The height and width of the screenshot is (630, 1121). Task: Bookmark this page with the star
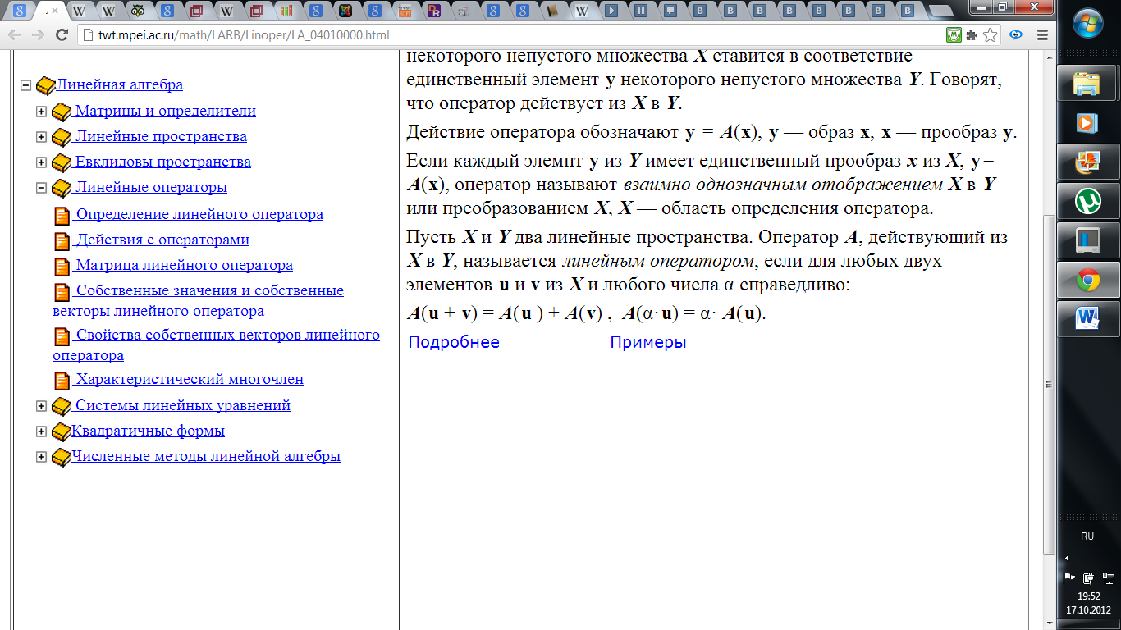click(991, 35)
